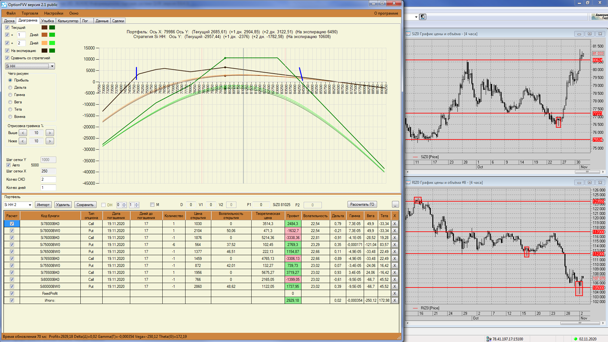Open the Файл menu
The image size is (608, 342).
pos(11,13)
